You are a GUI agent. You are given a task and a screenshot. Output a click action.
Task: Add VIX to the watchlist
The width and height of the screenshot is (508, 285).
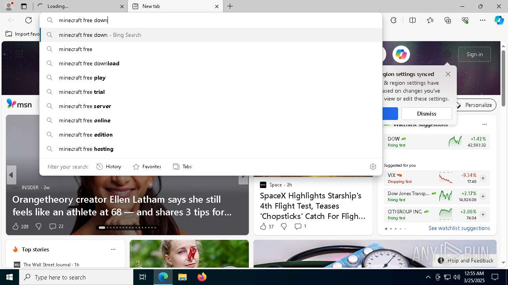pos(483,178)
